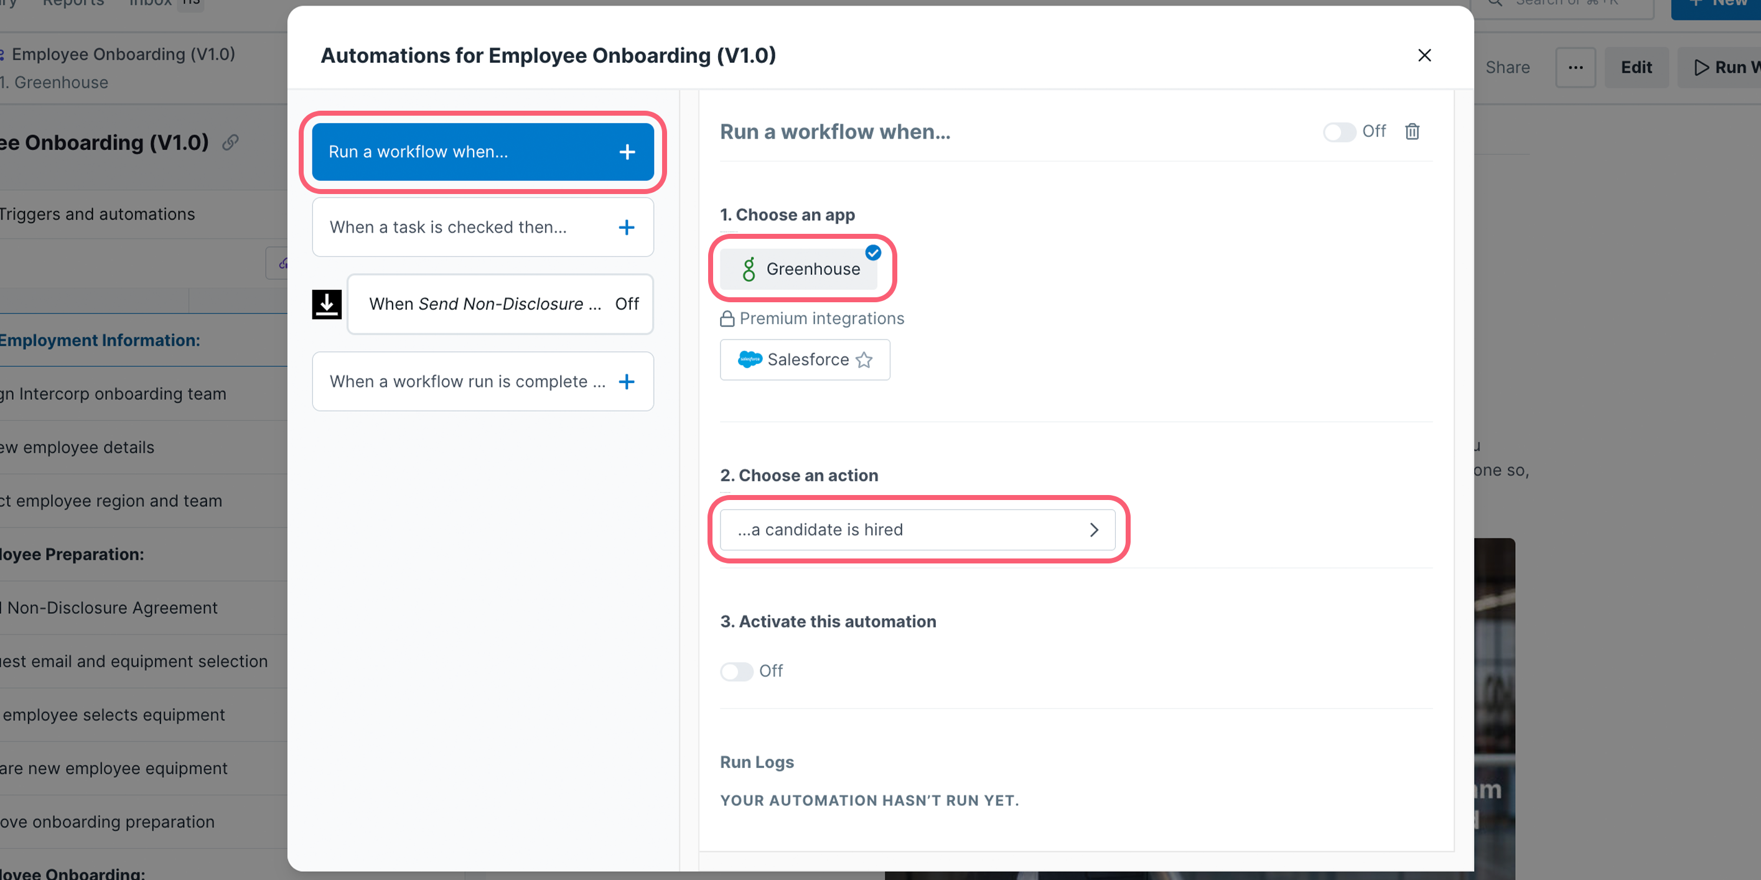Expand candidate is hired action chevron

pos(1094,529)
